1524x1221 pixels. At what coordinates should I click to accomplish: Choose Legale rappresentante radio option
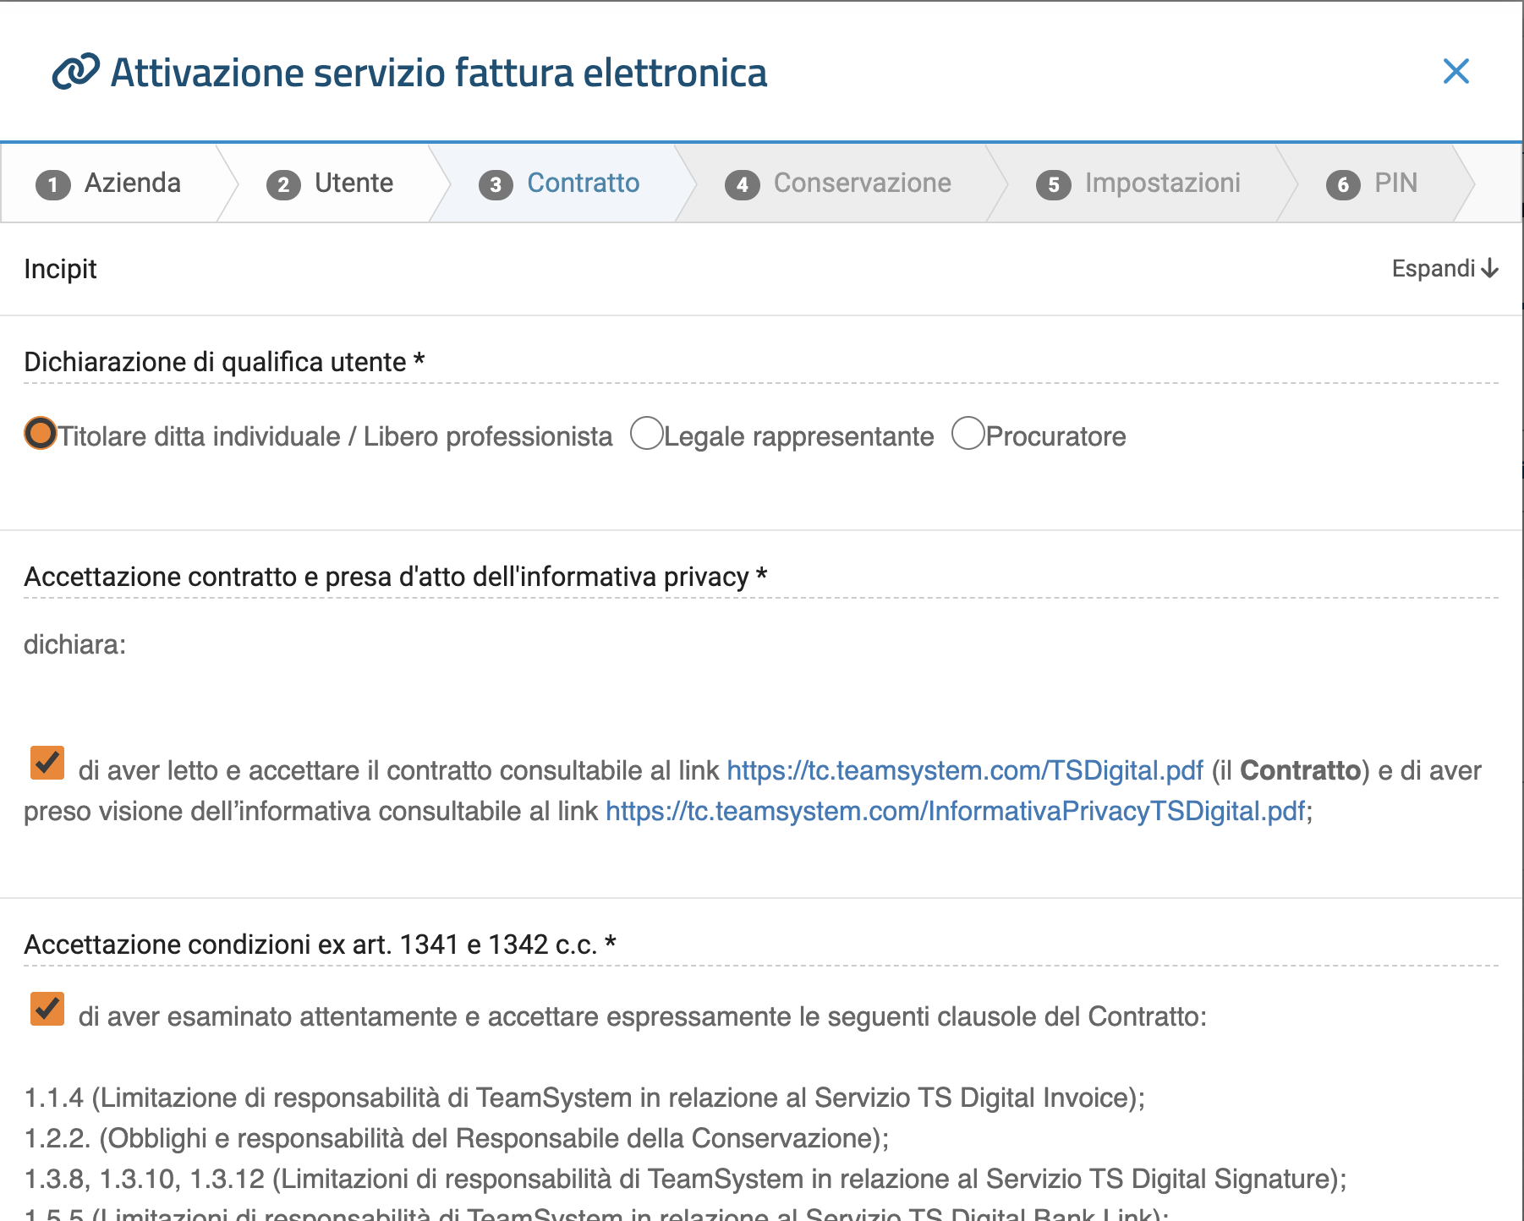click(x=646, y=434)
